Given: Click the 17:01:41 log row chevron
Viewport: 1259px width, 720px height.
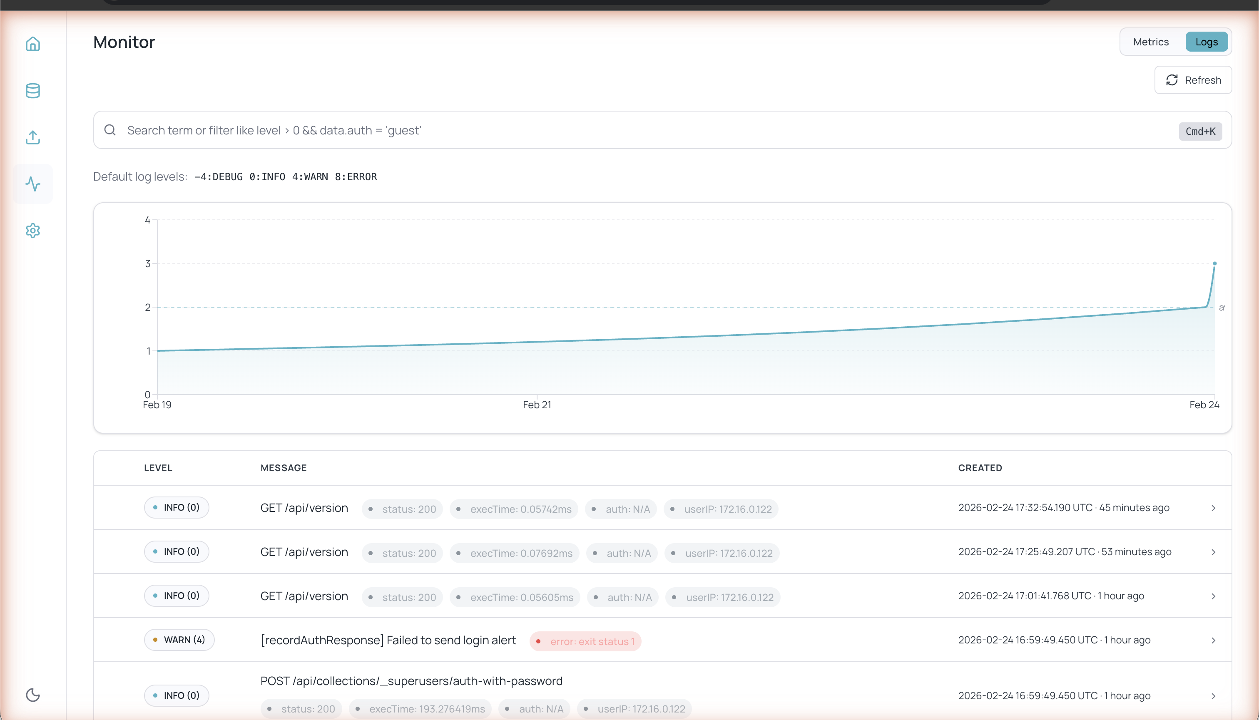Looking at the screenshot, I should [1213, 596].
